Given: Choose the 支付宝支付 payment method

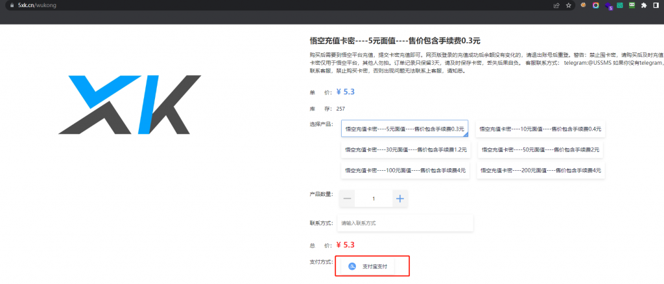Looking at the screenshot, I should click(368, 267).
